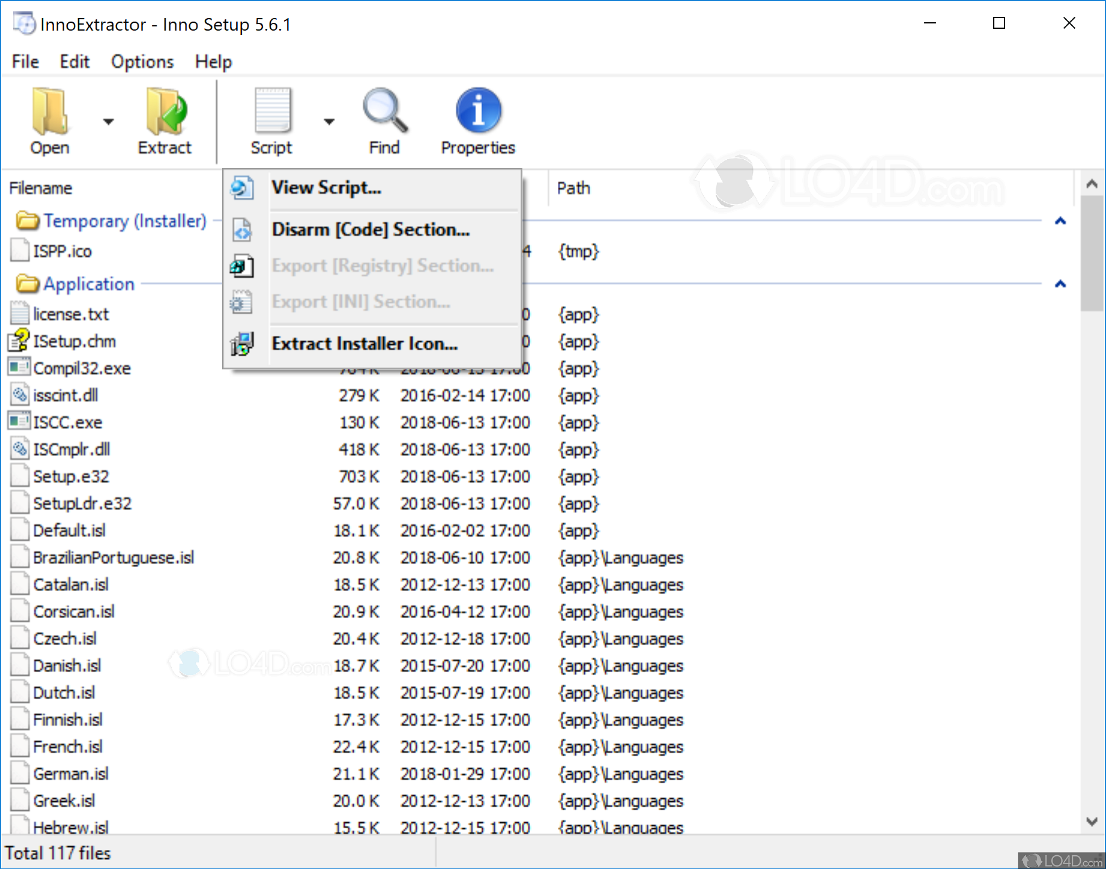The height and width of the screenshot is (869, 1106).
Task: Open the Edit menu
Action: 74,61
